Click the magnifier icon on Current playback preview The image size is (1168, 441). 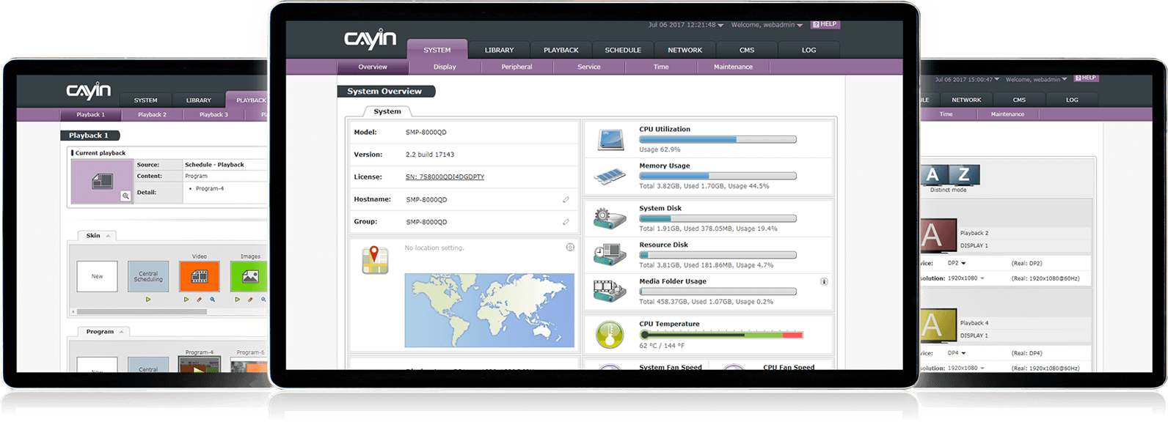(125, 196)
